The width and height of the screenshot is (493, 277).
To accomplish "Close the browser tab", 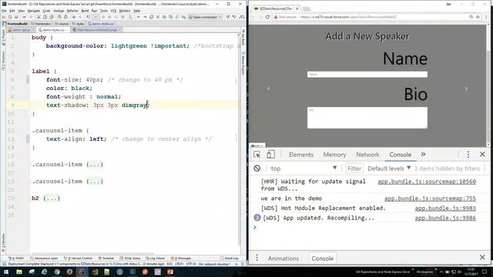I will coord(297,8).
